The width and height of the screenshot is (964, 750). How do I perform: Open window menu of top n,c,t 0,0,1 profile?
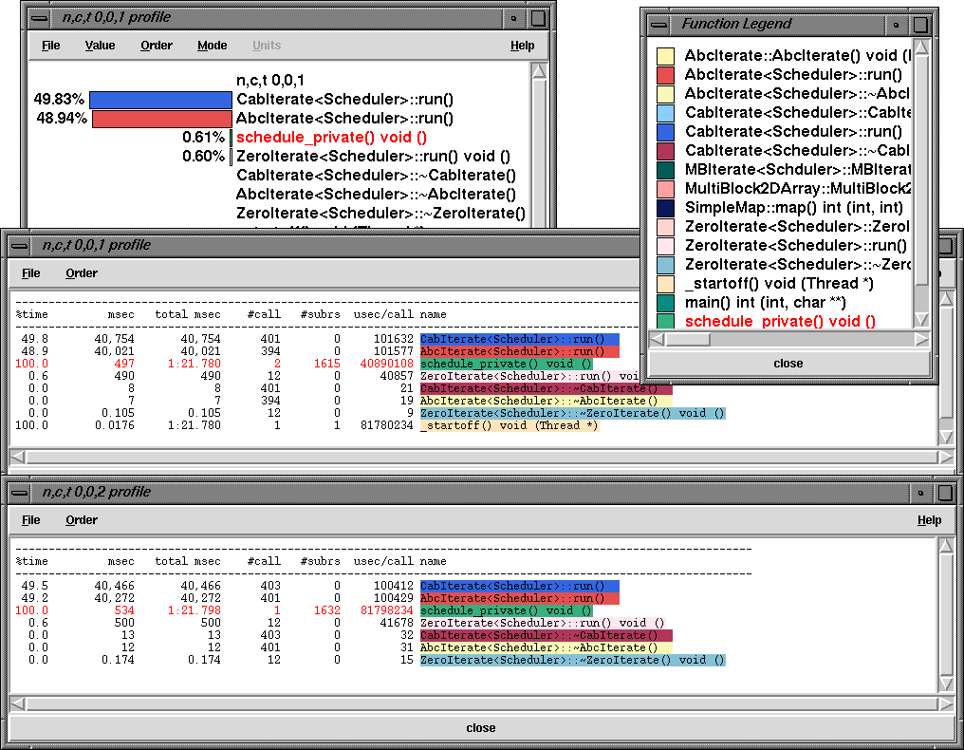[39, 18]
